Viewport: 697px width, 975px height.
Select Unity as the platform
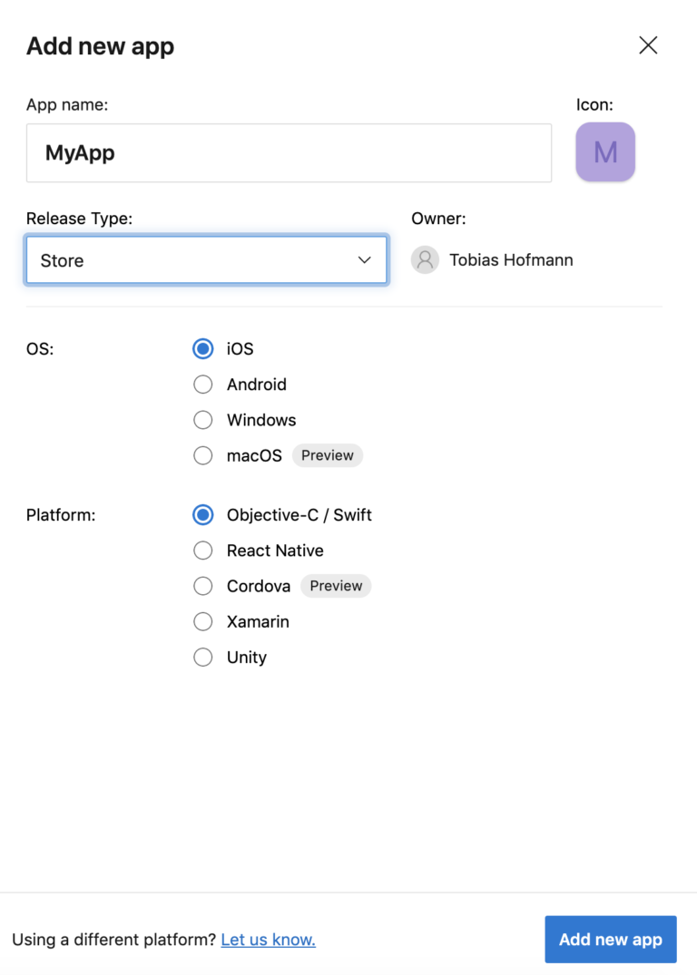point(202,657)
